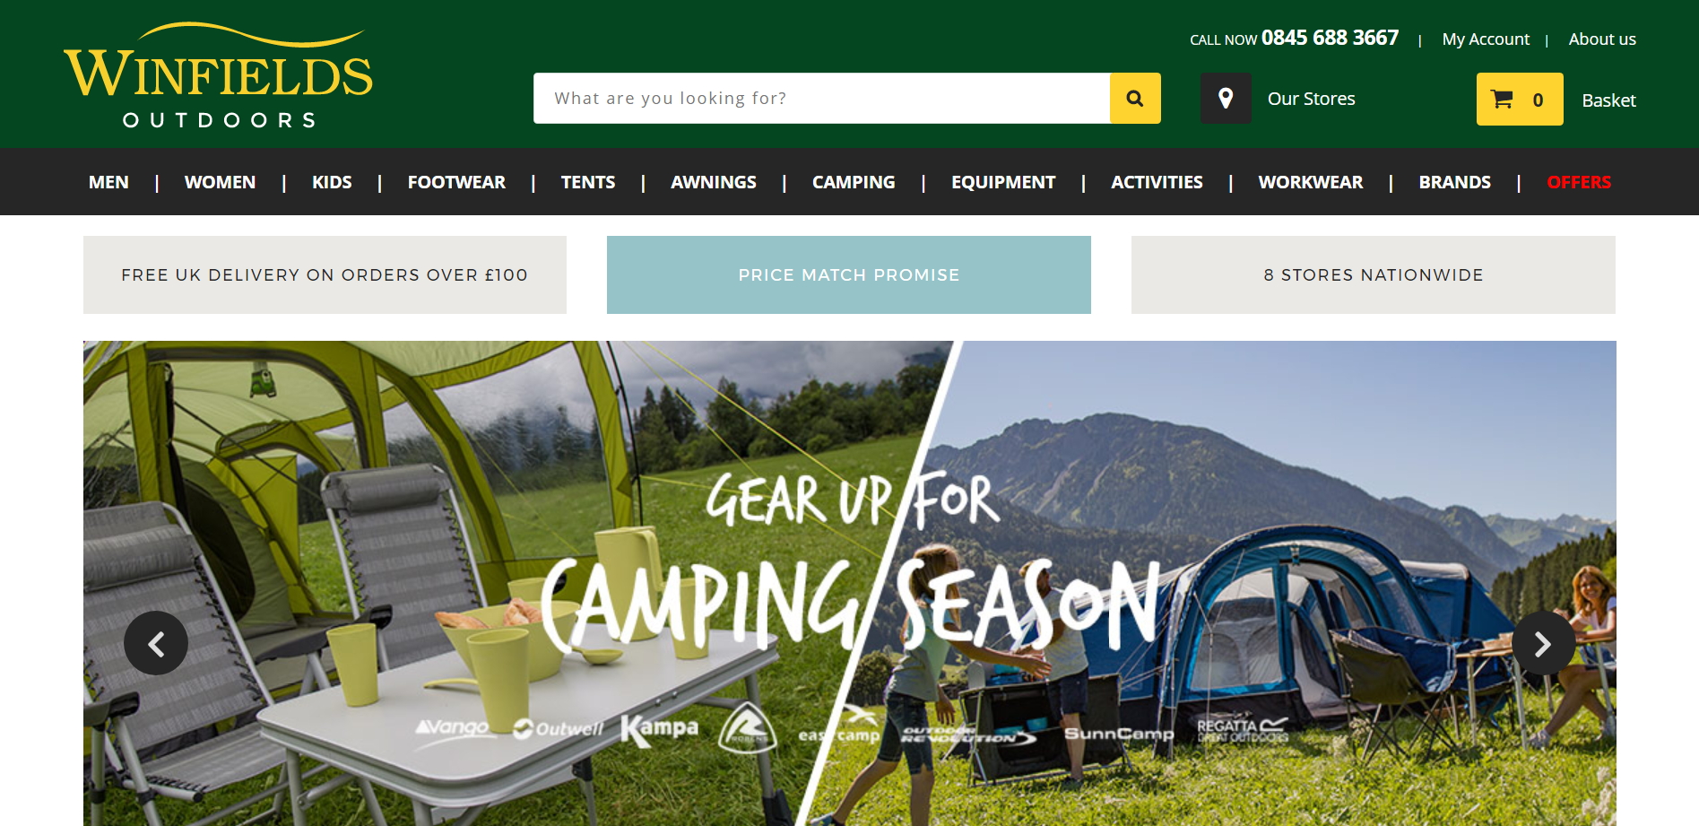
Task: Click the Winfields Outdoors logo
Action: tap(218, 76)
